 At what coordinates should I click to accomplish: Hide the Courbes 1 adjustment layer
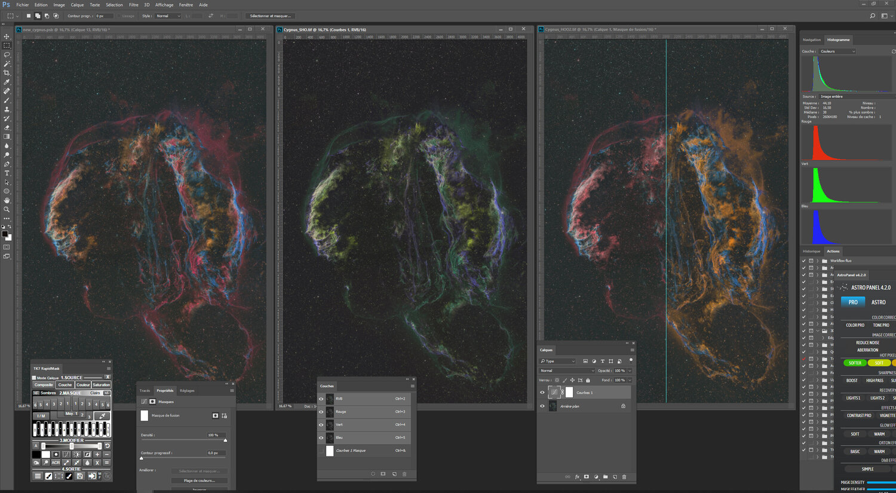(542, 392)
